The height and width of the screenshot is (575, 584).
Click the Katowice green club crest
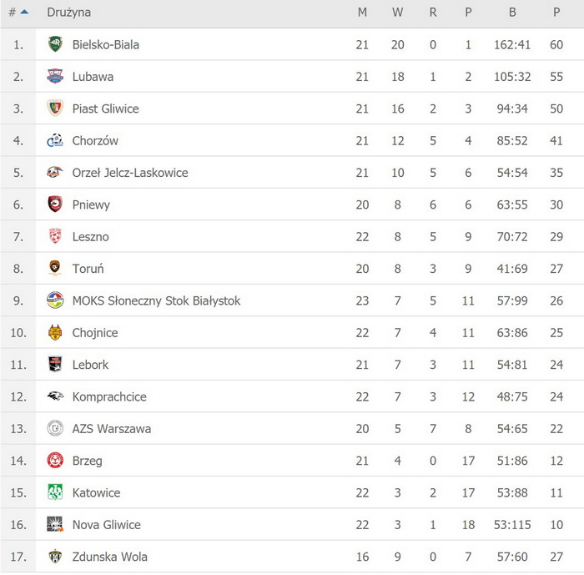coord(55,492)
